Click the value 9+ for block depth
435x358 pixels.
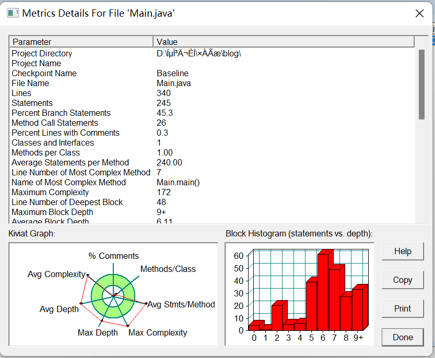[x=161, y=212]
